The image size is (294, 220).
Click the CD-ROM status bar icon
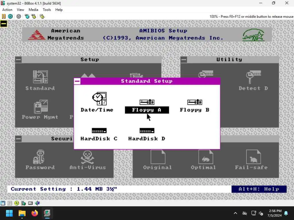pos(16,203)
